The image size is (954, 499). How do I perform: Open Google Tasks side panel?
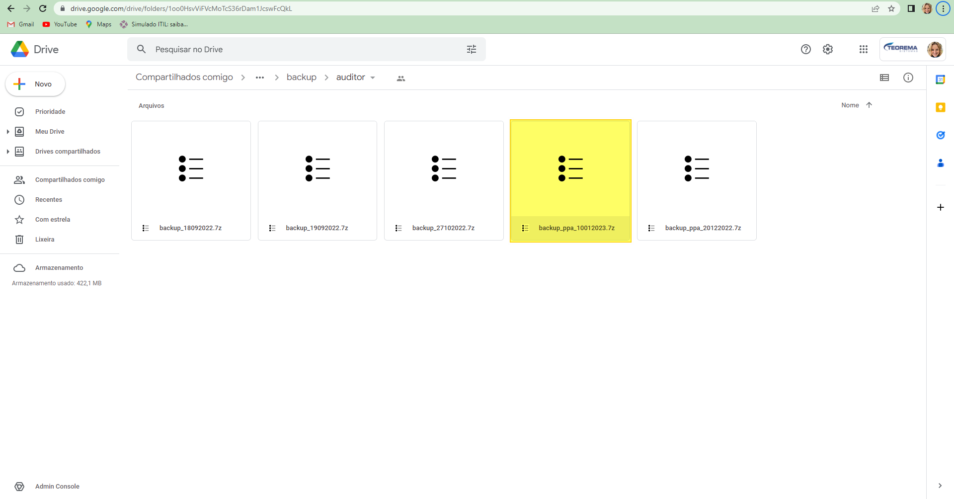[x=940, y=135]
